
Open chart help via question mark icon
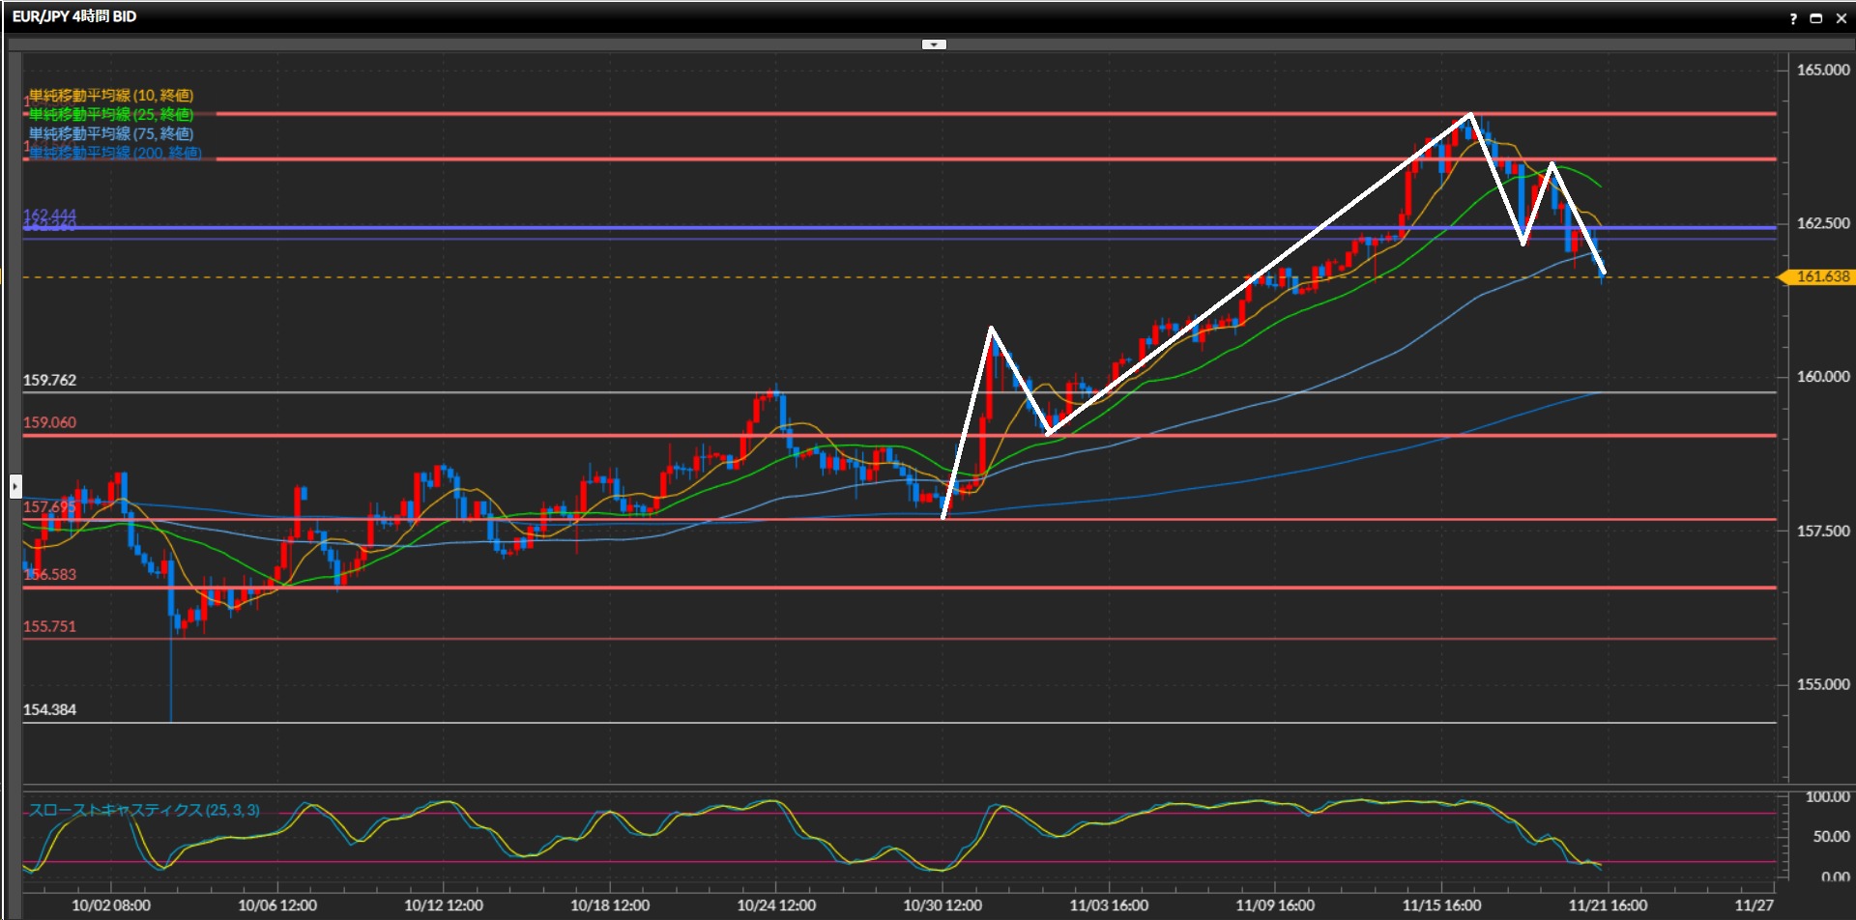(x=1793, y=18)
